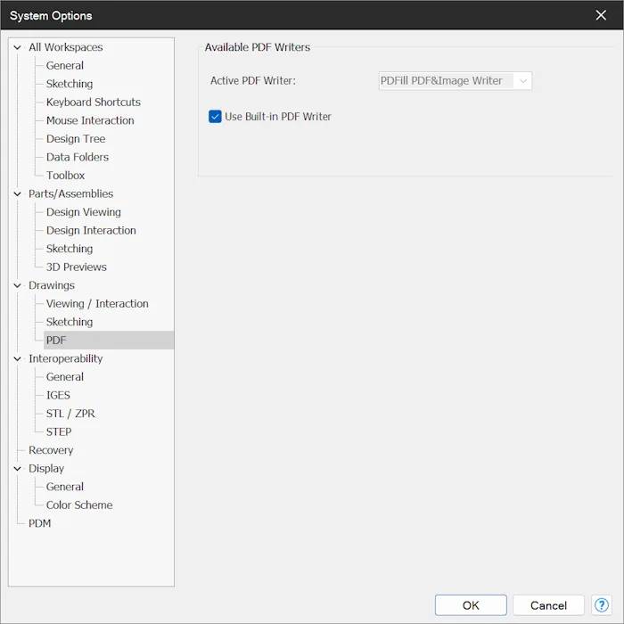Viewport: 624px width, 624px height.
Task: Collapse the Display tree node
Action: coord(17,468)
